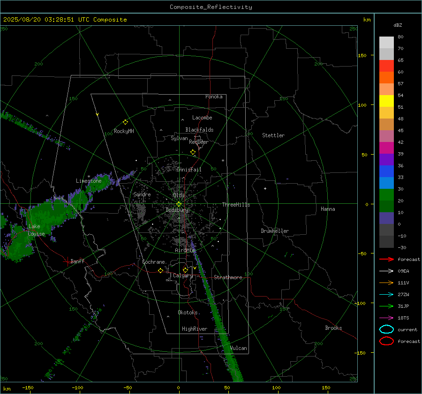The image size is (422, 394).
Task: Click the HighRiver label
Action: click(195, 329)
